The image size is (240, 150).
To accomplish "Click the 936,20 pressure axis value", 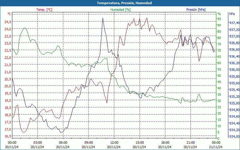I will [234, 63].
